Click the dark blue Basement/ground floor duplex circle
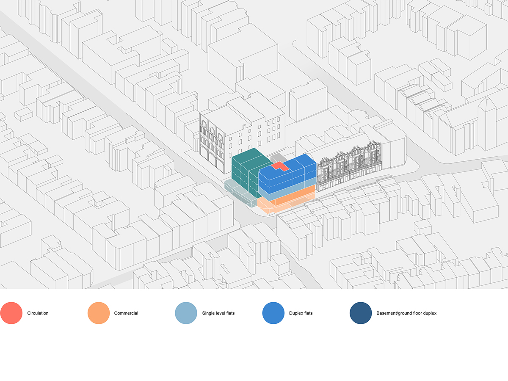508x381 pixels. (361, 313)
